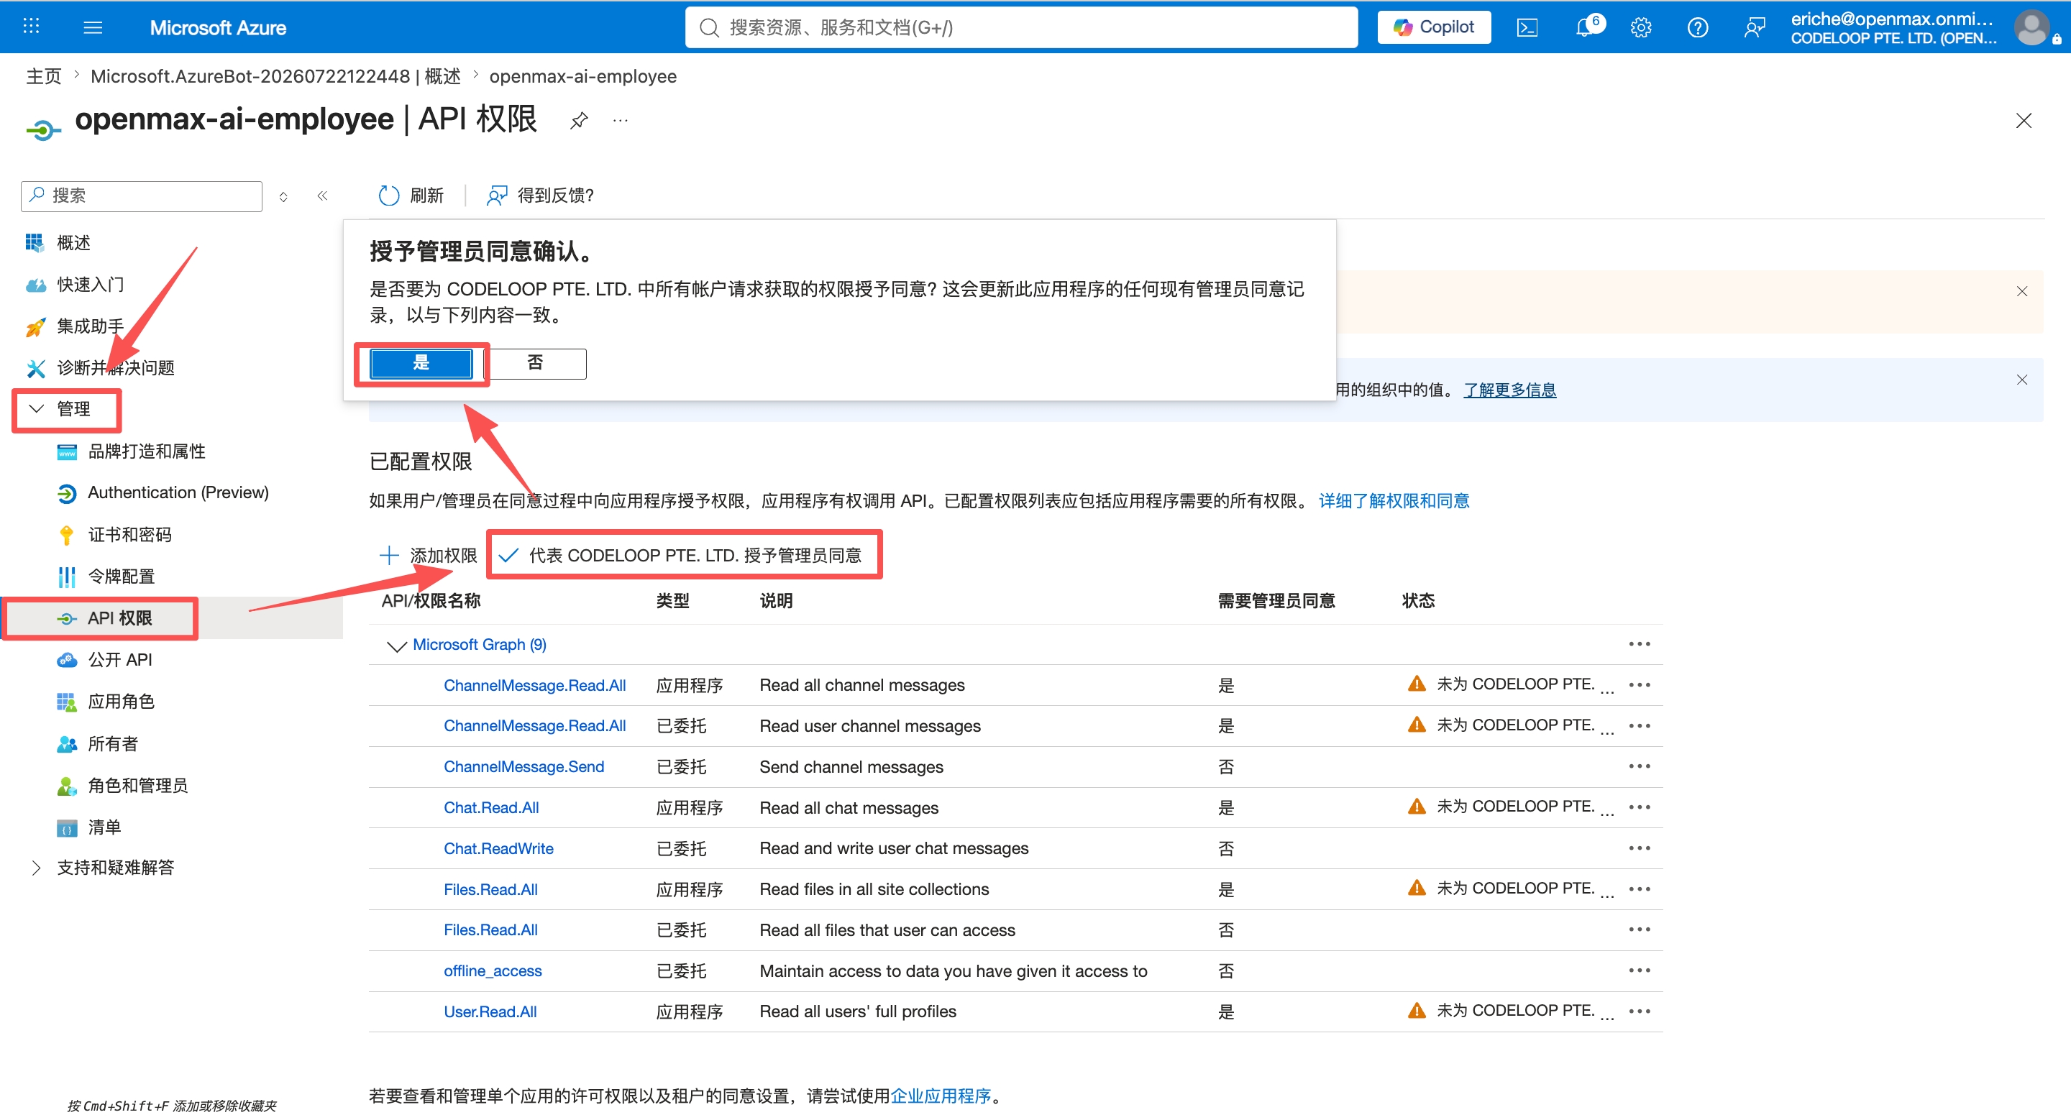This screenshot has width=2071, height=1120.
Task: Open the more options ellipsis beside title
Action: (620, 121)
